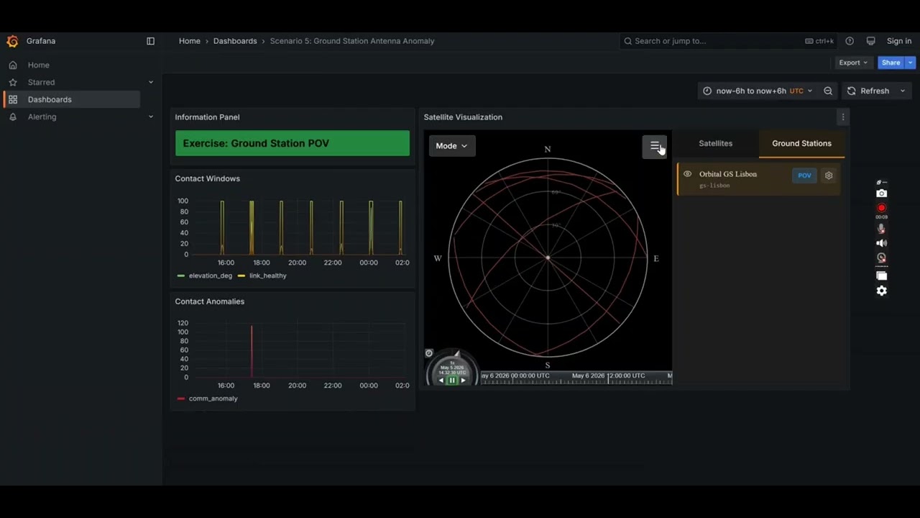
Task: Dock the sidebar menu toggle icon
Action: [x=150, y=41]
